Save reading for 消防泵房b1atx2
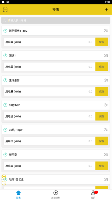The height and width of the screenshot is (200, 112). (102, 42)
